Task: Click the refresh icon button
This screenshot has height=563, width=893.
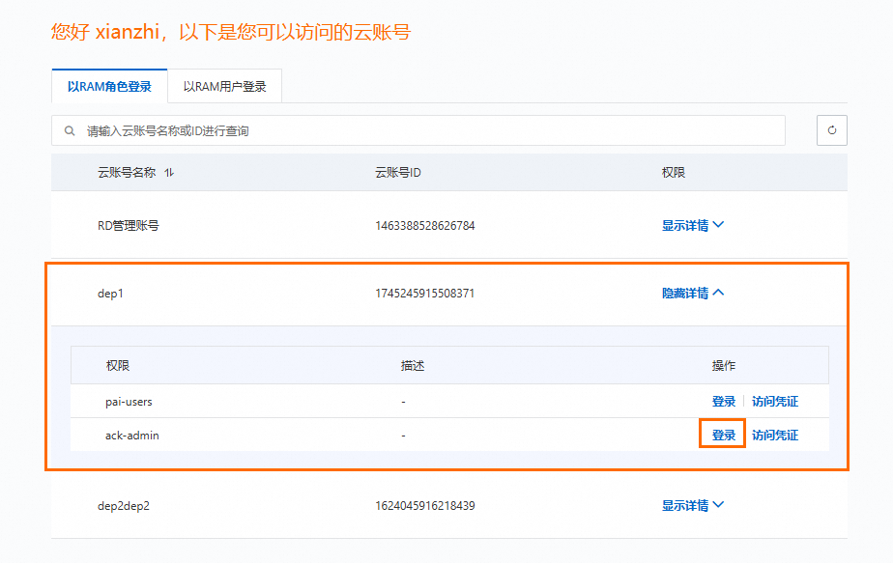Action: click(x=831, y=130)
